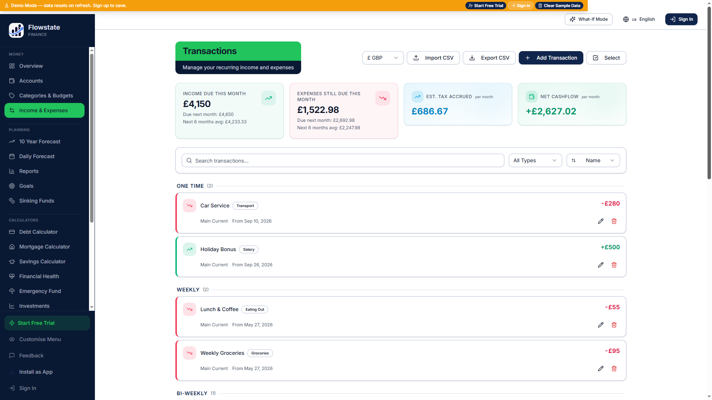This screenshot has width=712, height=400.
Task: Click the sort arrows icon beside Name
Action: click(x=574, y=160)
